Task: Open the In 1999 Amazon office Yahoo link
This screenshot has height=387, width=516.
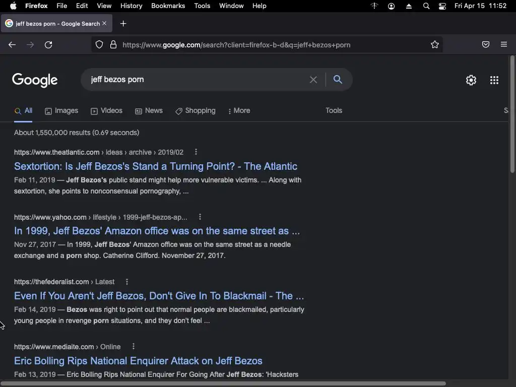Action: 157,231
